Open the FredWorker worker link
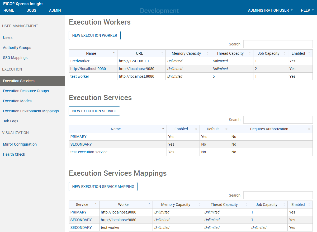317x232 pixels. (x=80, y=61)
